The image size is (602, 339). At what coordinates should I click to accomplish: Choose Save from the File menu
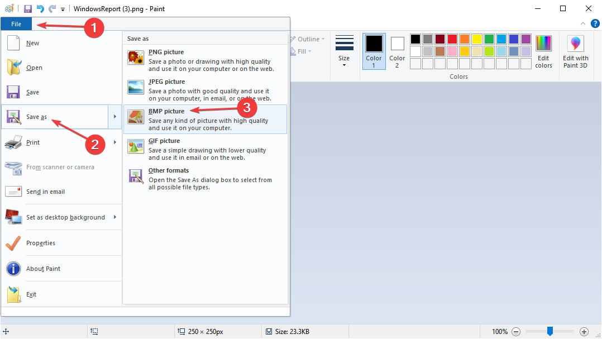click(61, 92)
